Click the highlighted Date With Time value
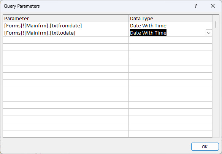Image resolution: width=222 pixels, height=154 pixels. (x=148, y=33)
